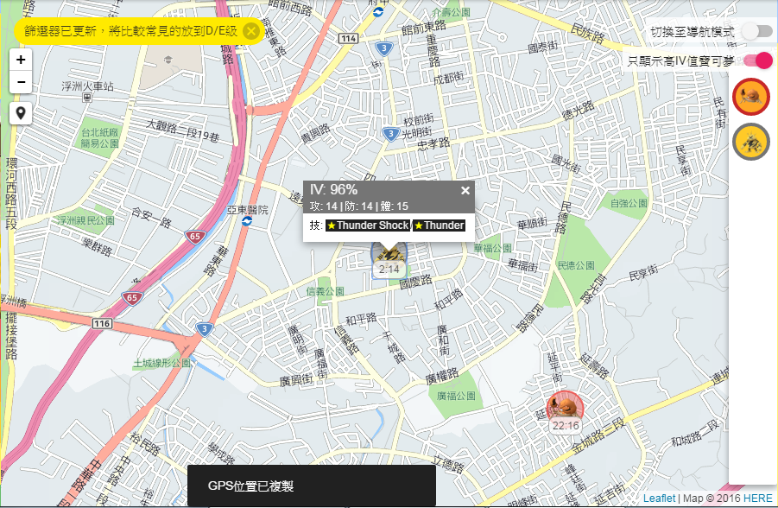
Task: Click the 亞東醫院 metro station icon
Action: pyautogui.click(x=247, y=221)
